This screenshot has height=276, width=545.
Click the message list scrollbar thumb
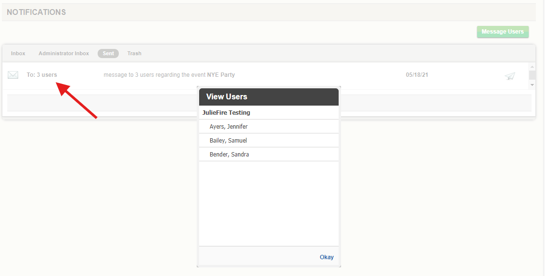[x=532, y=75]
